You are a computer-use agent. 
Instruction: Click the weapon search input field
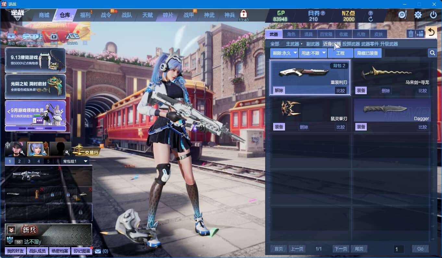tap(406, 53)
